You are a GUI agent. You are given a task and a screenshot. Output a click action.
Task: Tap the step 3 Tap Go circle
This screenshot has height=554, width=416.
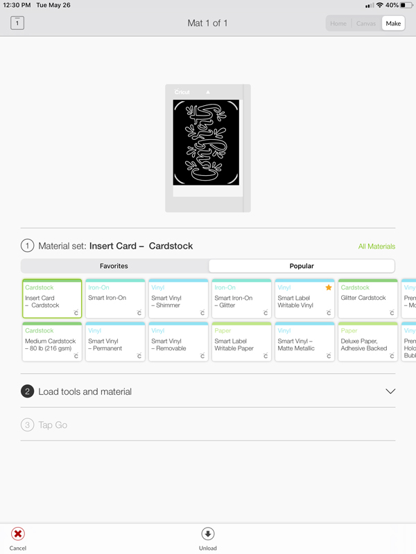pyautogui.click(x=28, y=425)
